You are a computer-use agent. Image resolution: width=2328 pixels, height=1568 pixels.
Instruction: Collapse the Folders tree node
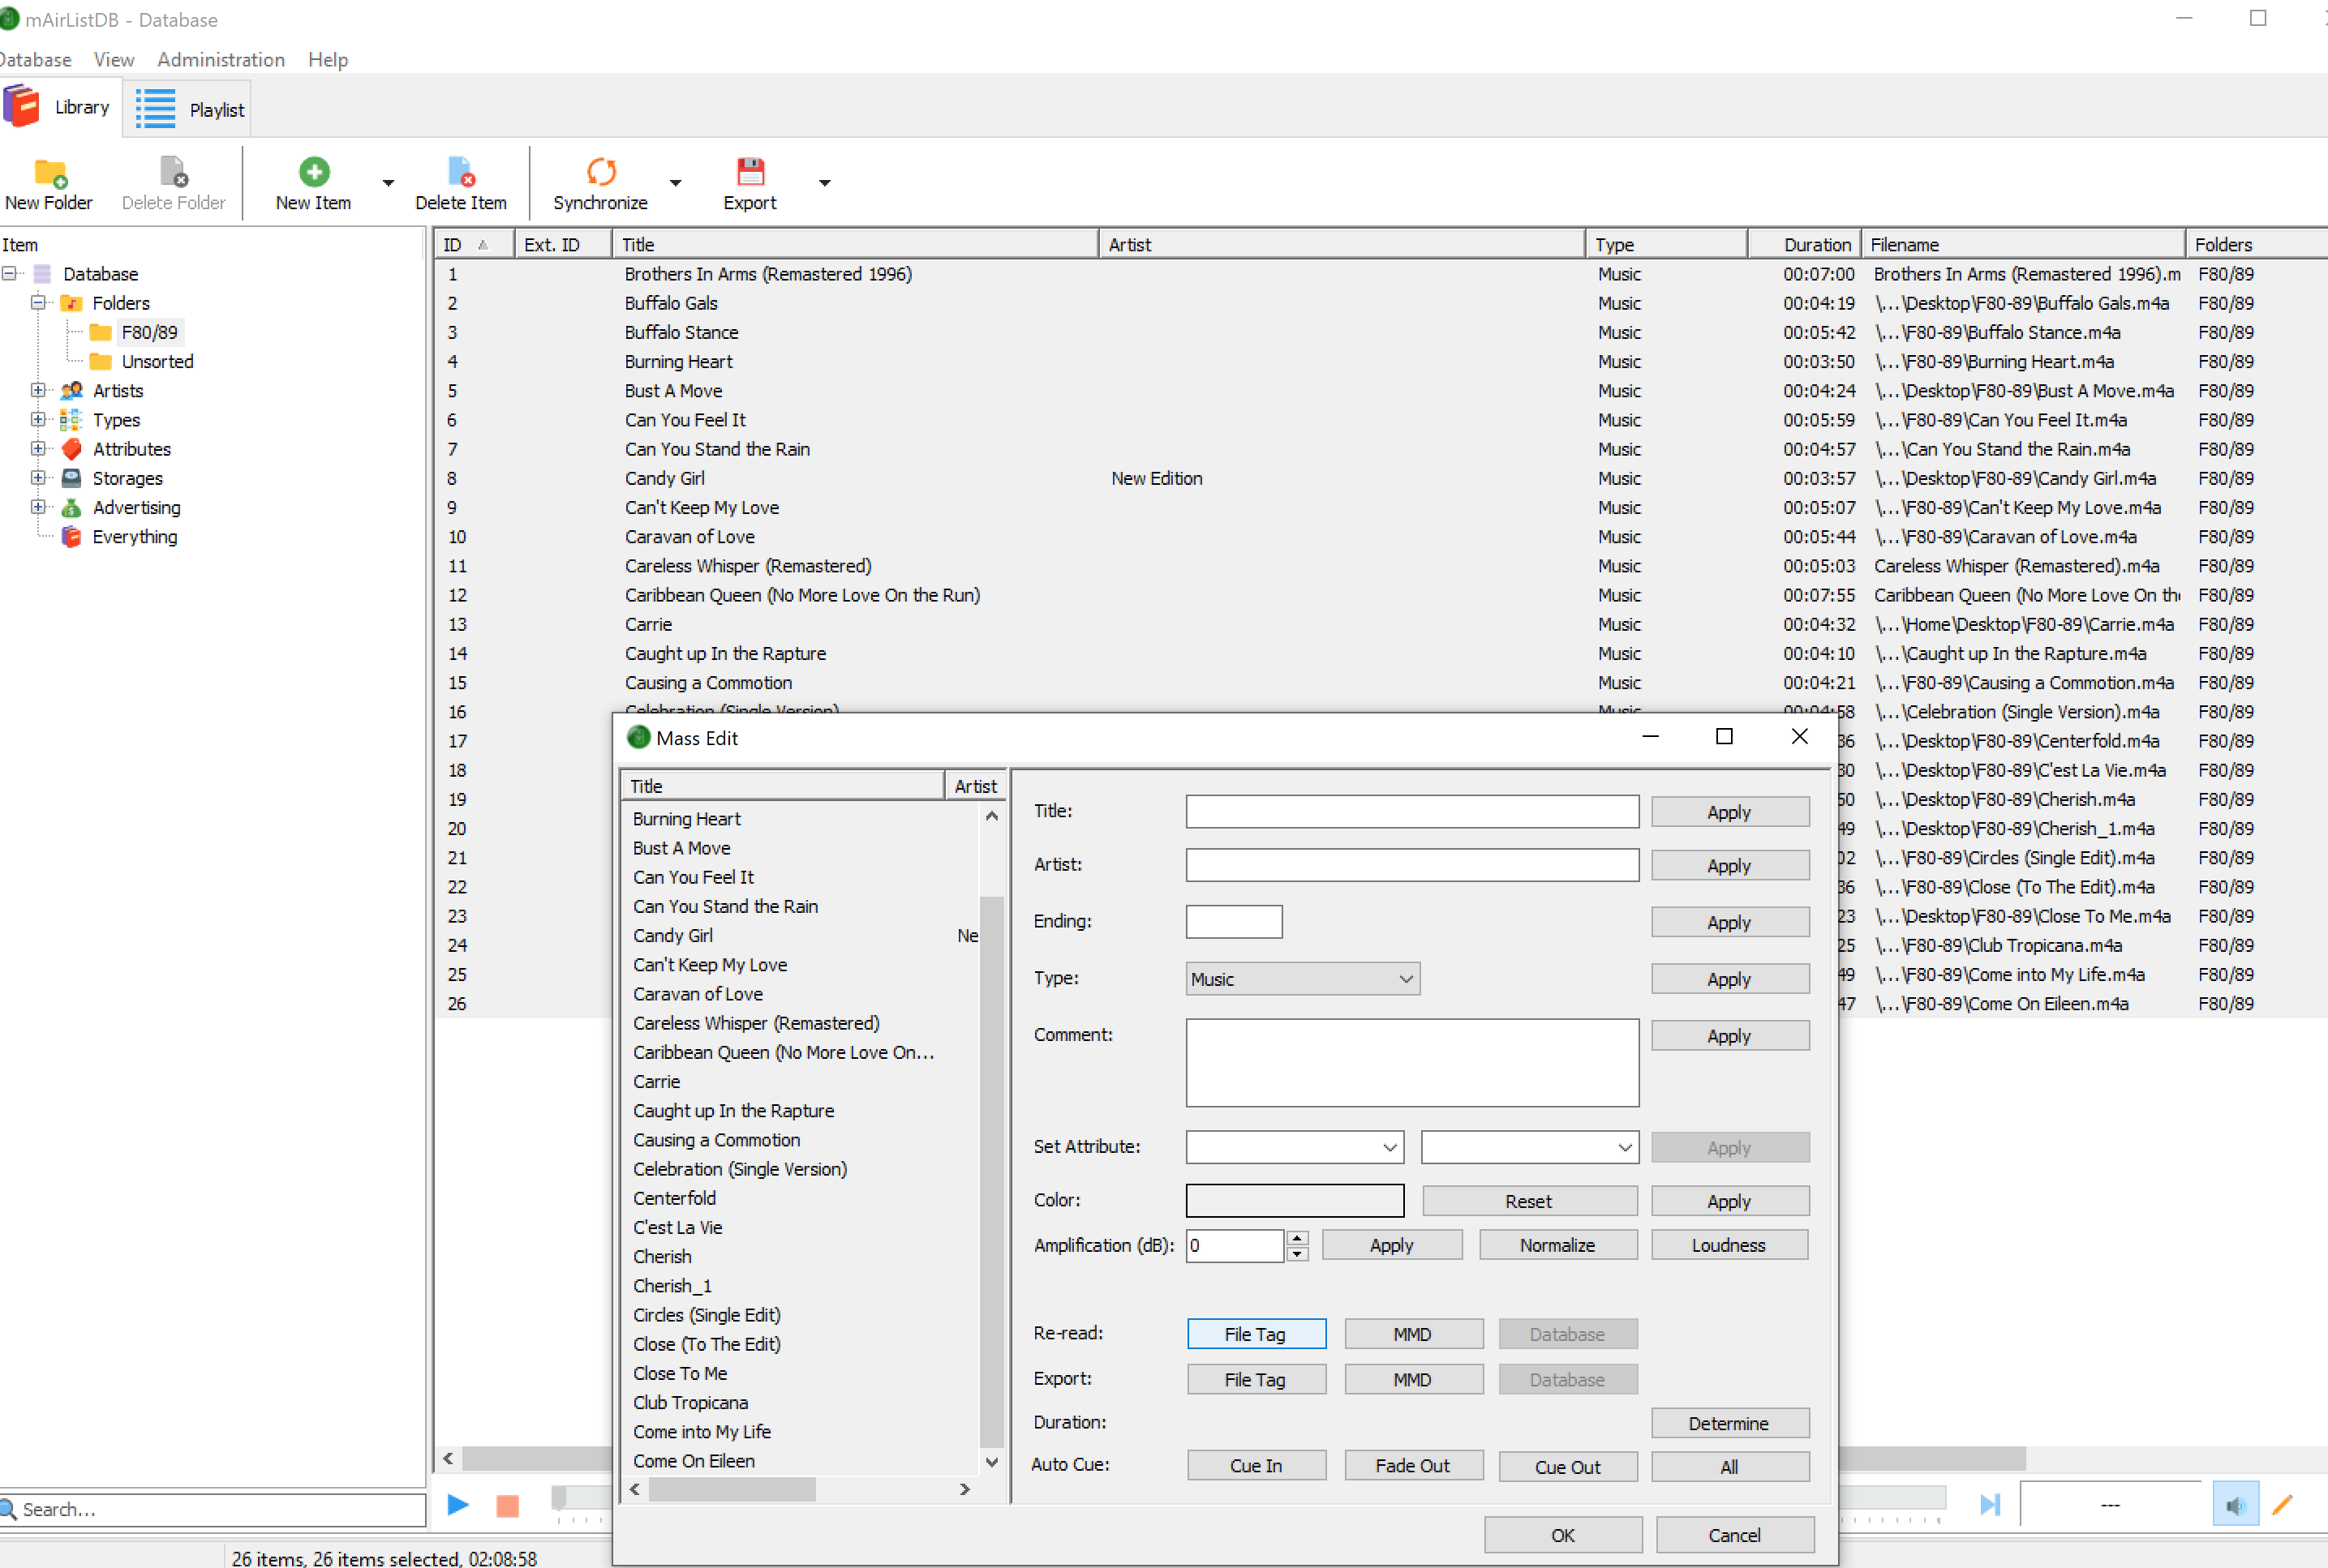(38, 302)
